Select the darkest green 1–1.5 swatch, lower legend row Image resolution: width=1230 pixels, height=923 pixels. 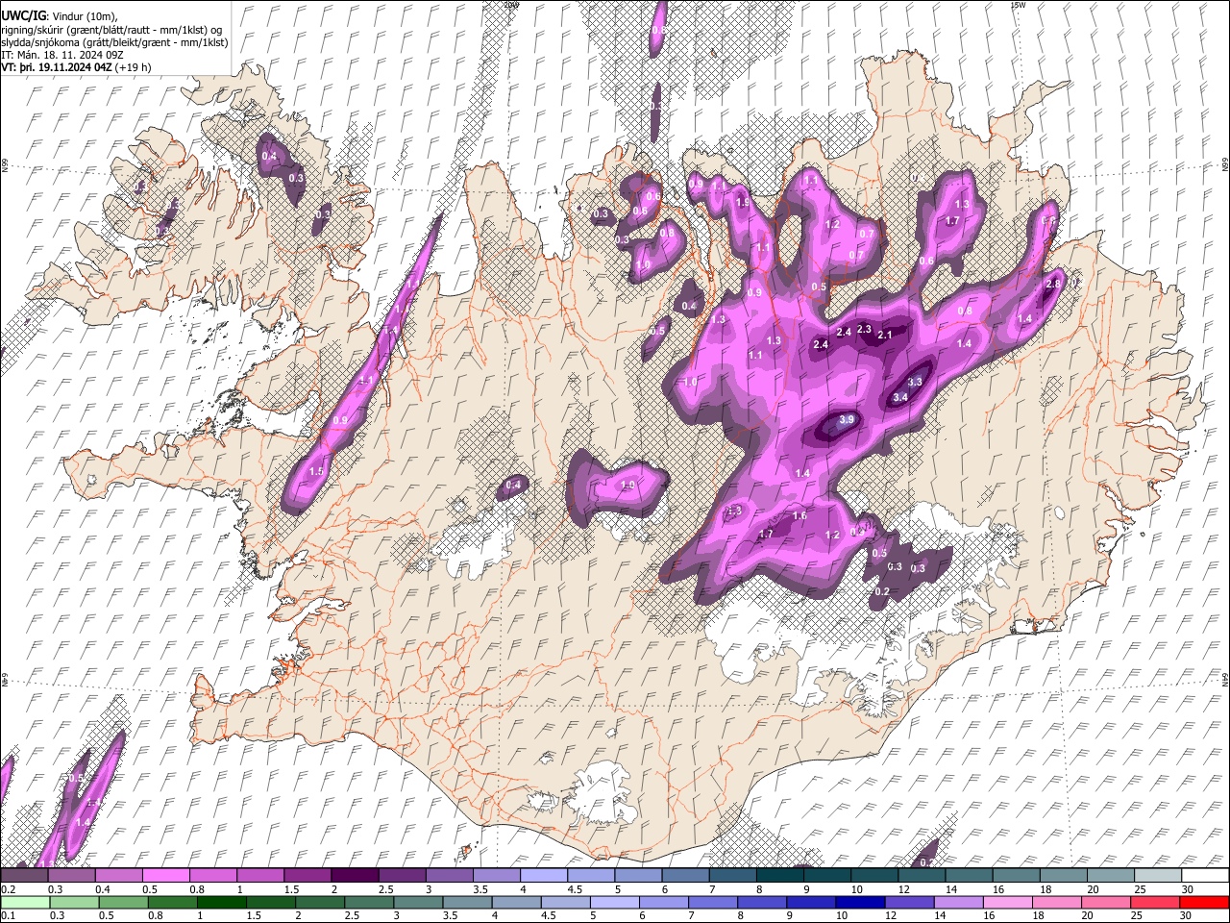tap(221, 902)
